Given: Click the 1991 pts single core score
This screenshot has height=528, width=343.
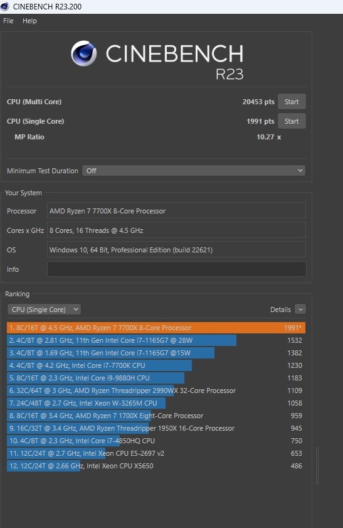Looking at the screenshot, I should coord(260,121).
